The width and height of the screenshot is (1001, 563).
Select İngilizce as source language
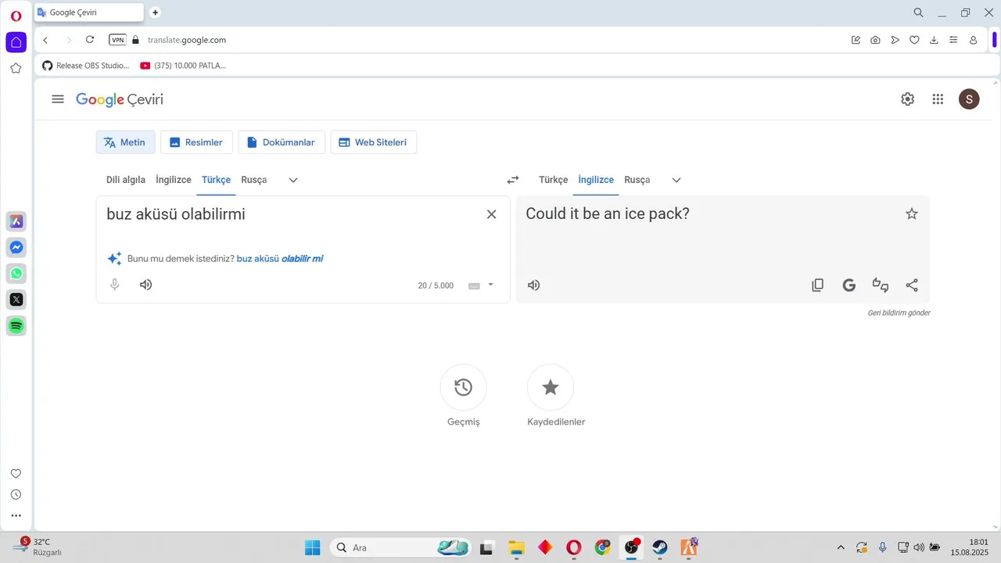point(174,180)
